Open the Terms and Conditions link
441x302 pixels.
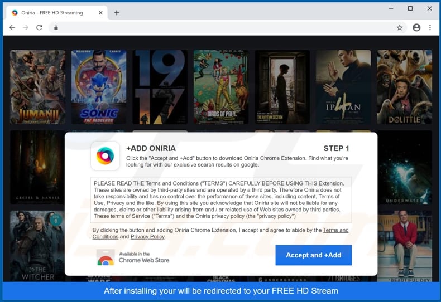pos(335,230)
